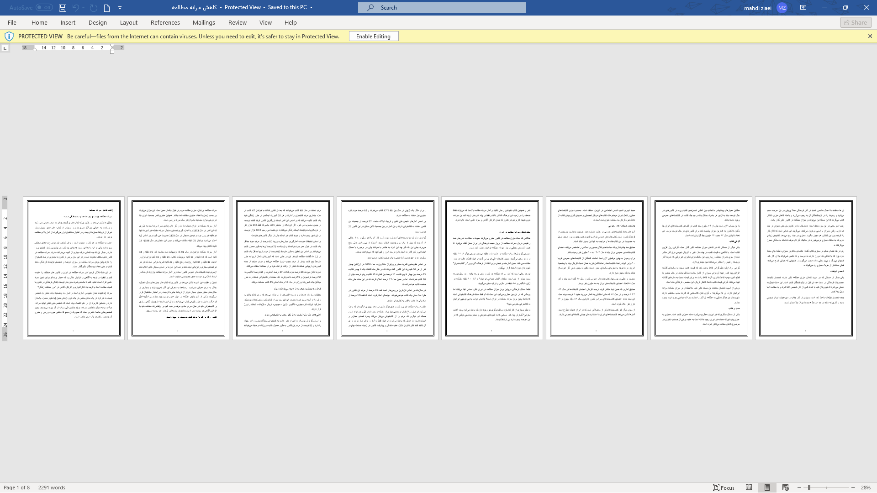
Task: Click the Undo arrow icon
Action: [76, 8]
